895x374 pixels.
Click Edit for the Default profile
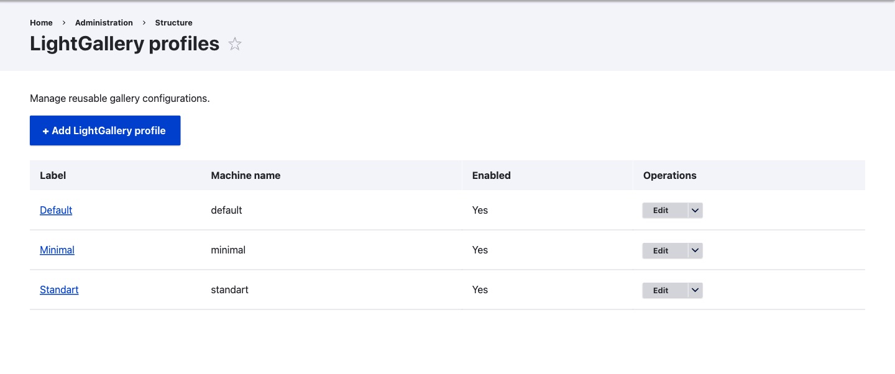click(661, 211)
